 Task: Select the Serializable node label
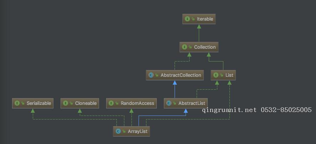[38, 103]
